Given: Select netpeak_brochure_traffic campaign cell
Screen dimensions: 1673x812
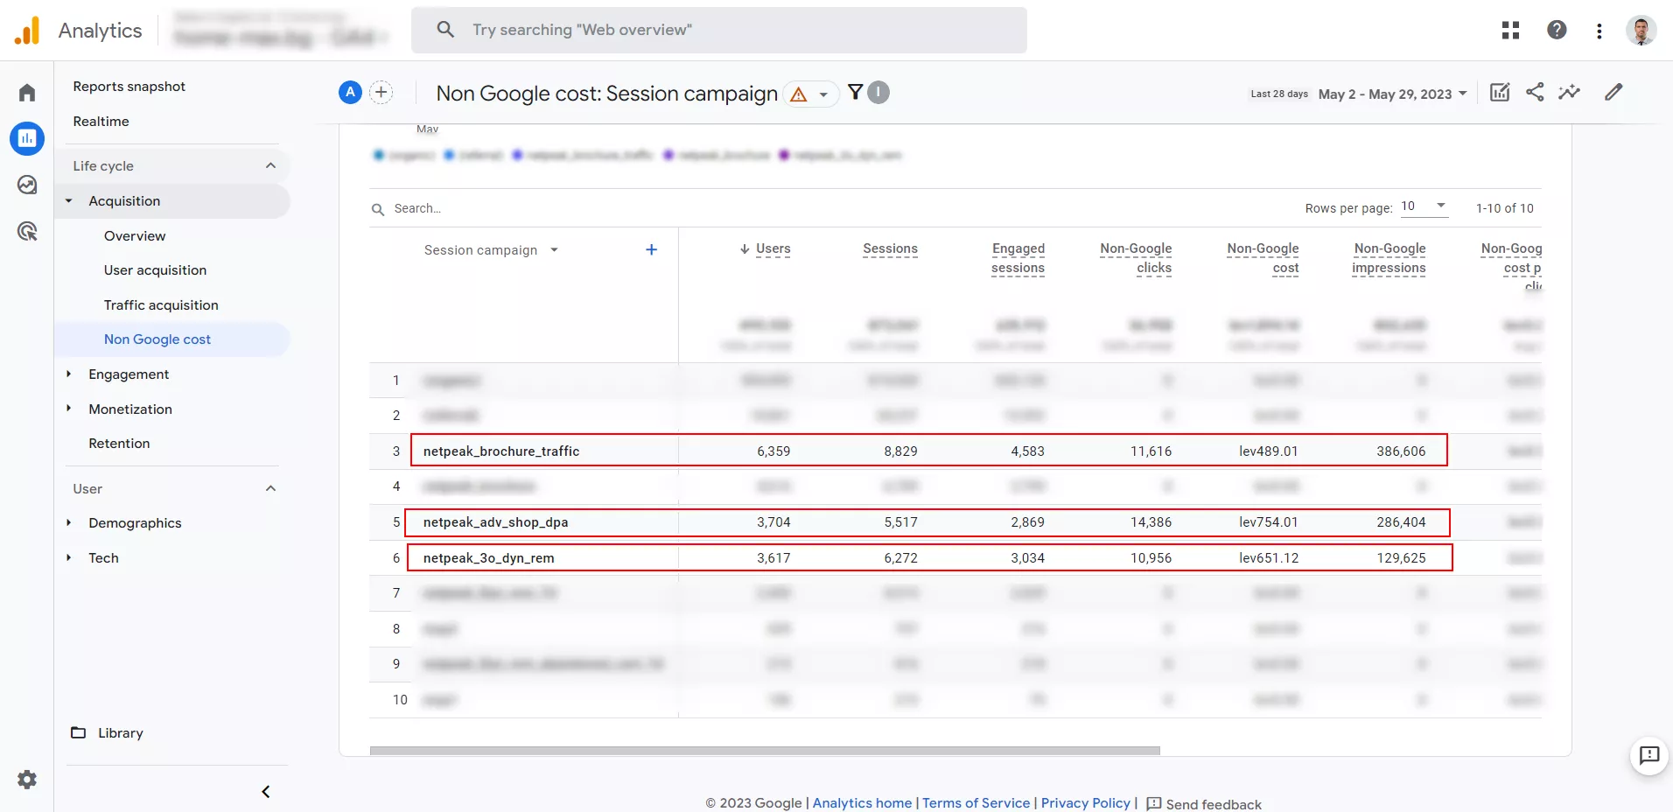Looking at the screenshot, I should 501,451.
